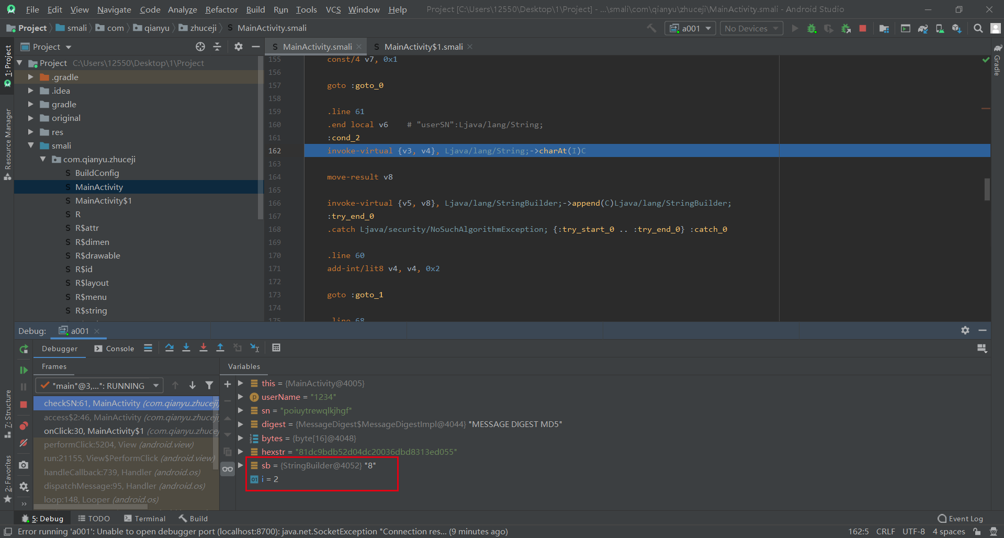1004x538 pixels.
Task: Click CRLF line separator in status bar
Action: 885,532
